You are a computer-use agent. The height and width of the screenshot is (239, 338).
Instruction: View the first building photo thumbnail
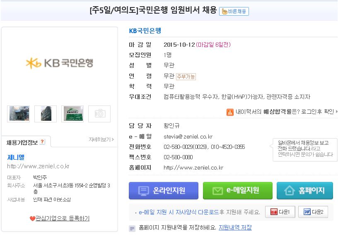[19, 114]
